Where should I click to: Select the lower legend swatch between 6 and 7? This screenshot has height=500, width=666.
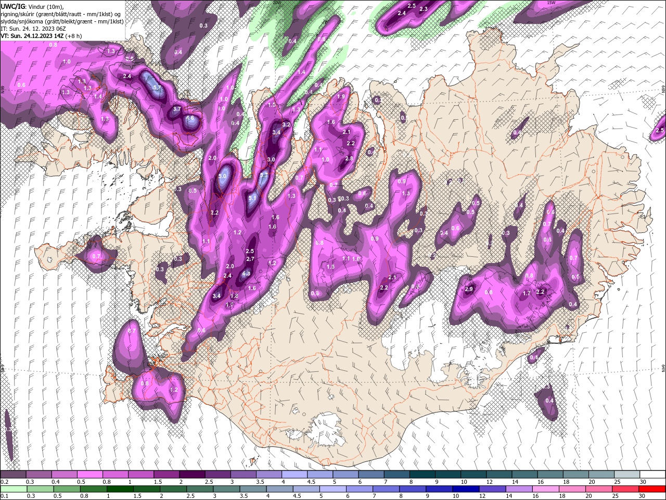click(360, 489)
